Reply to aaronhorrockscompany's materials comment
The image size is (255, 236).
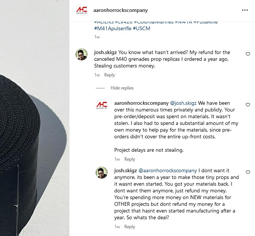pyautogui.click(x=130, y=159)
